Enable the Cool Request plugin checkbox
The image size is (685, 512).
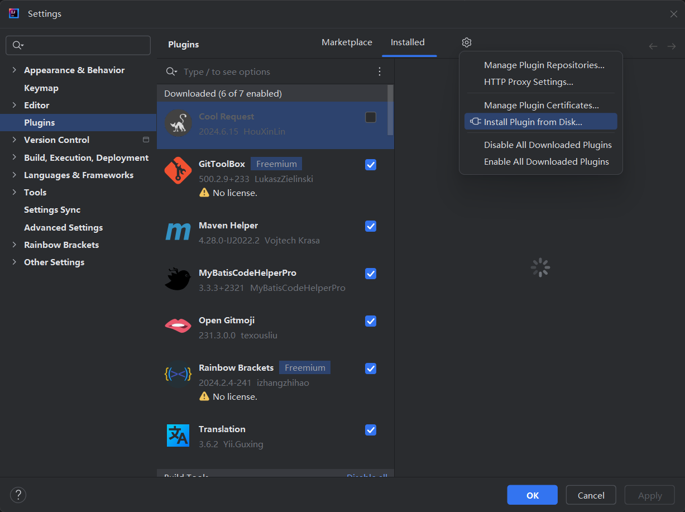[371, 117]
